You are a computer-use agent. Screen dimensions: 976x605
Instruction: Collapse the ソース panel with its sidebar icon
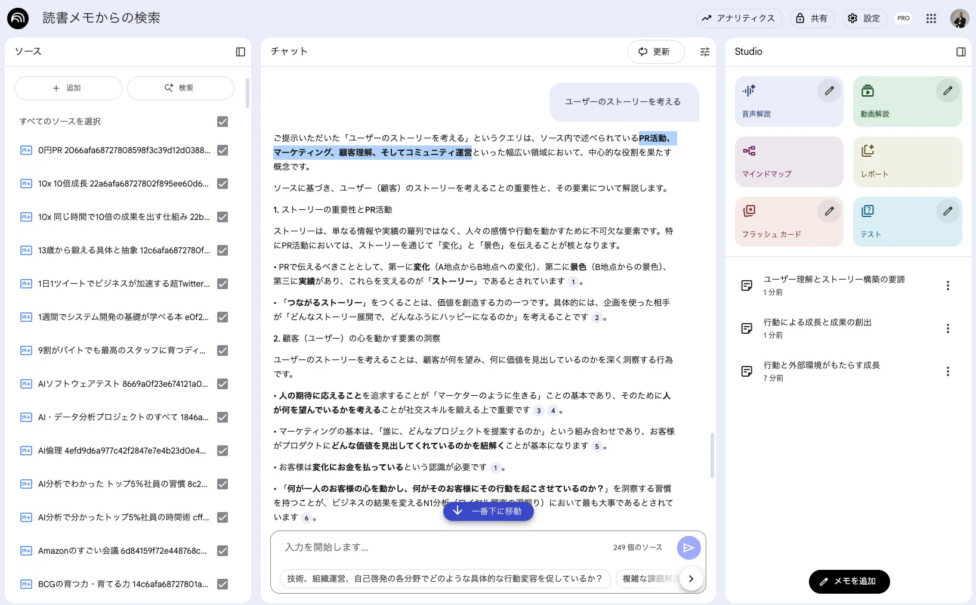pyautogui.click(x=240, y=52)
